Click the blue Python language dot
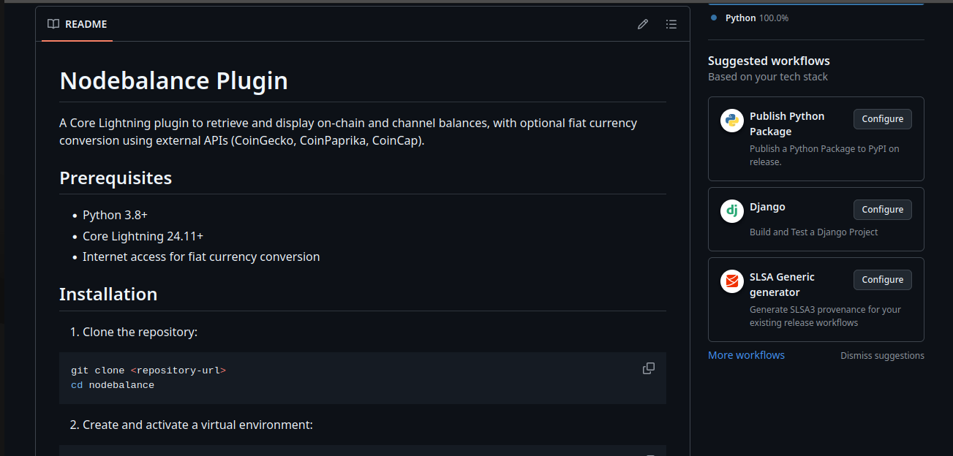 pos(714,18)
